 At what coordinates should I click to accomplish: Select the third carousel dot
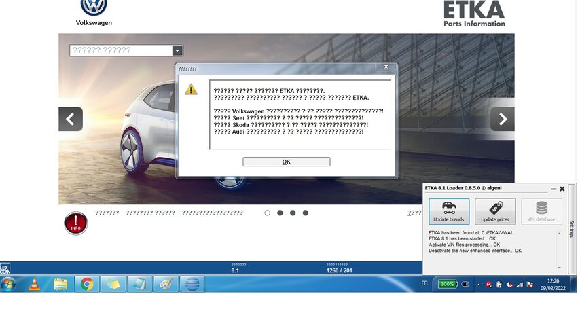click(x=293, y=213)
